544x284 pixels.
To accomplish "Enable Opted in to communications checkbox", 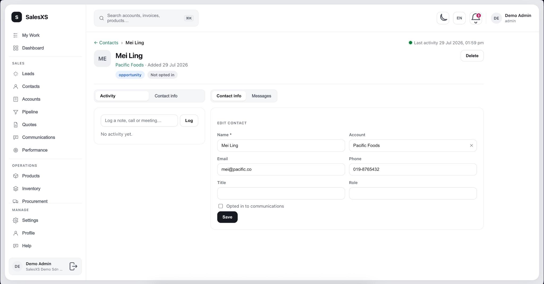I will (x=220, y=206).
